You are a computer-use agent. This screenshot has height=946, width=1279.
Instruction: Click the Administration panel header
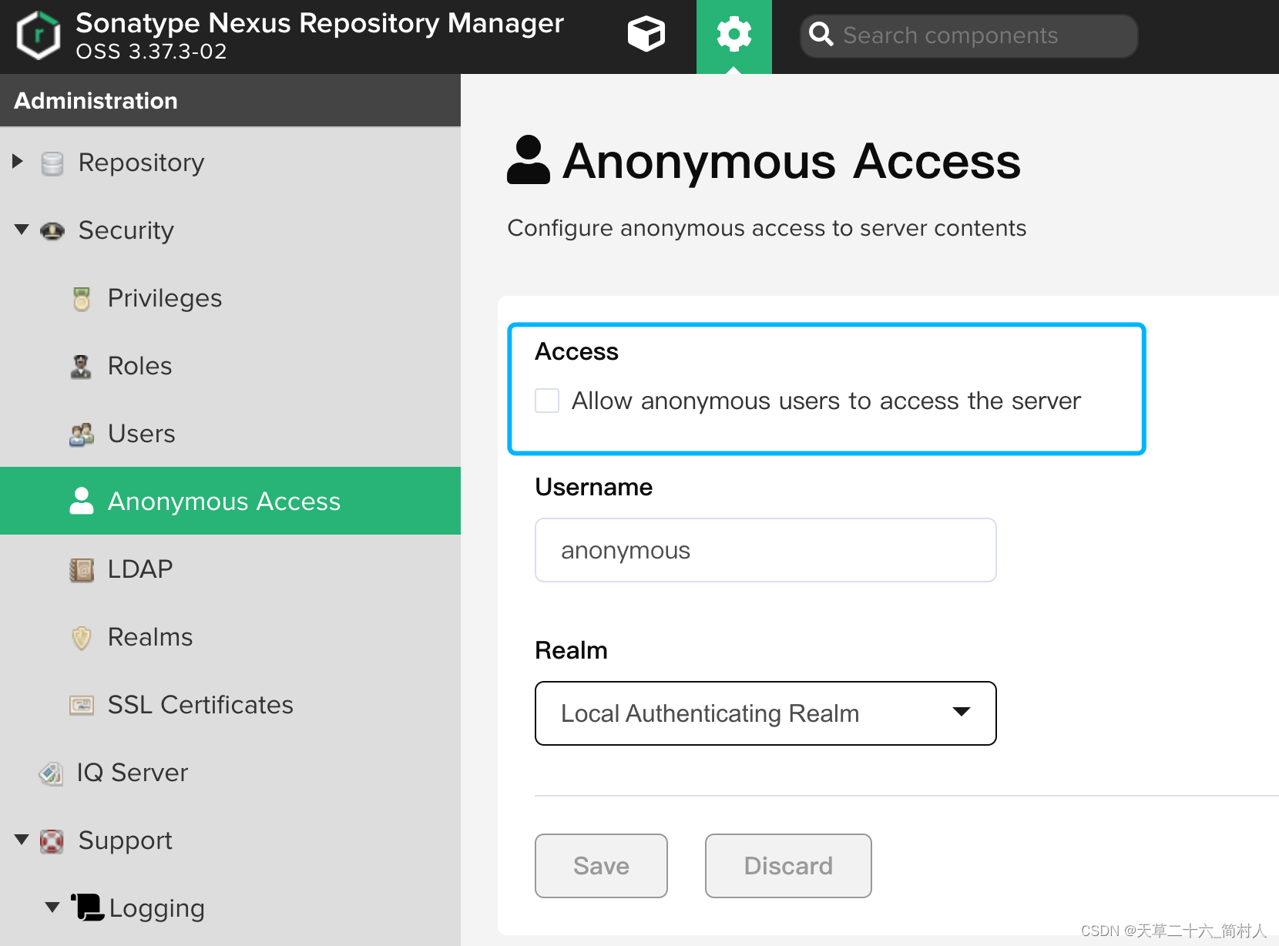point(230,100)
